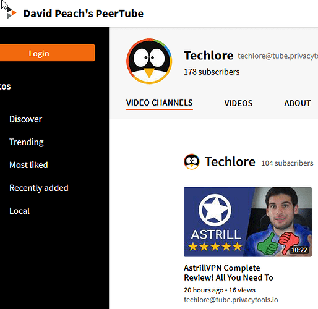Switch to the About tab

pyautogui.click(x=298, y=103)
